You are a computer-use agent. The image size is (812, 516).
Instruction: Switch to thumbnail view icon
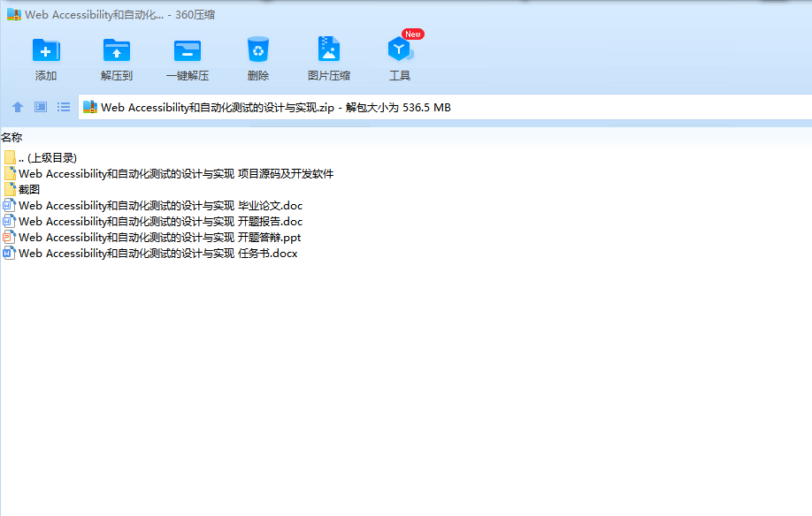41,107
